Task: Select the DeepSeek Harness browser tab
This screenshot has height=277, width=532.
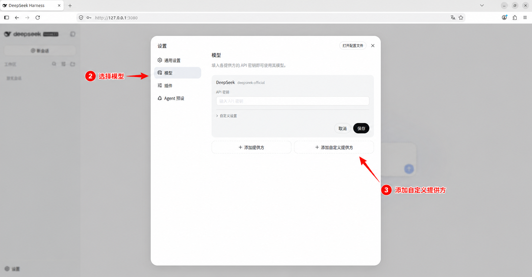Action: pyautogui.click(x=32, y=6)
